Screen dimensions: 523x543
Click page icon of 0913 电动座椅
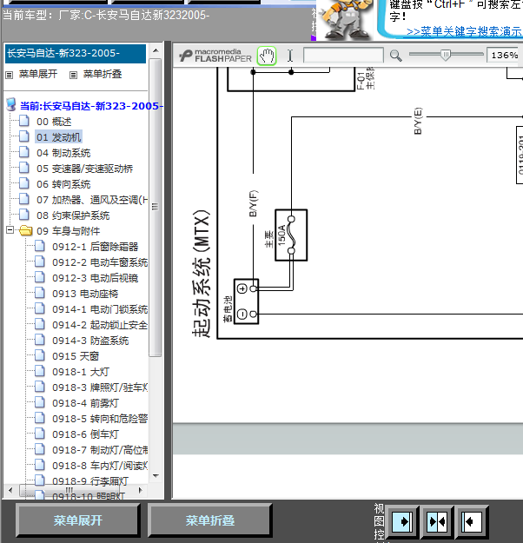click(x=40, y=293)
